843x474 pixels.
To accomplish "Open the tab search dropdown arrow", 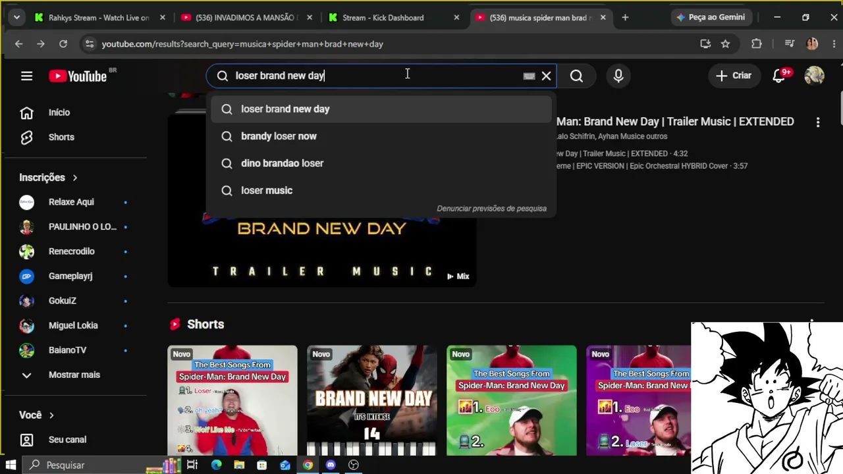I will (16, 18).
